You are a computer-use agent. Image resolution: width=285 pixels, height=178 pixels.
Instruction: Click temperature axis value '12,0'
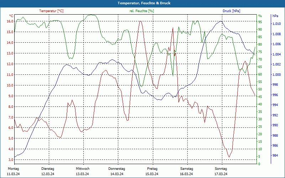(10, 64)
